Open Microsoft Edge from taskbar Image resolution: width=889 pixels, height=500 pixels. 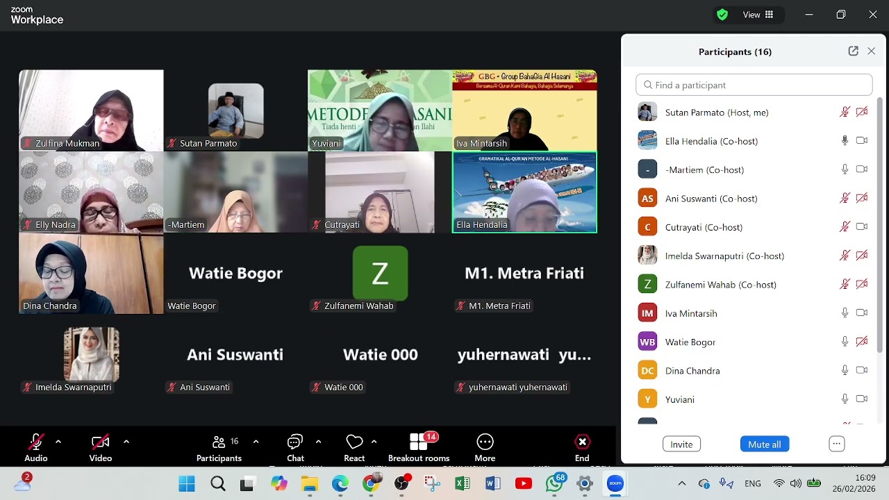340,483
